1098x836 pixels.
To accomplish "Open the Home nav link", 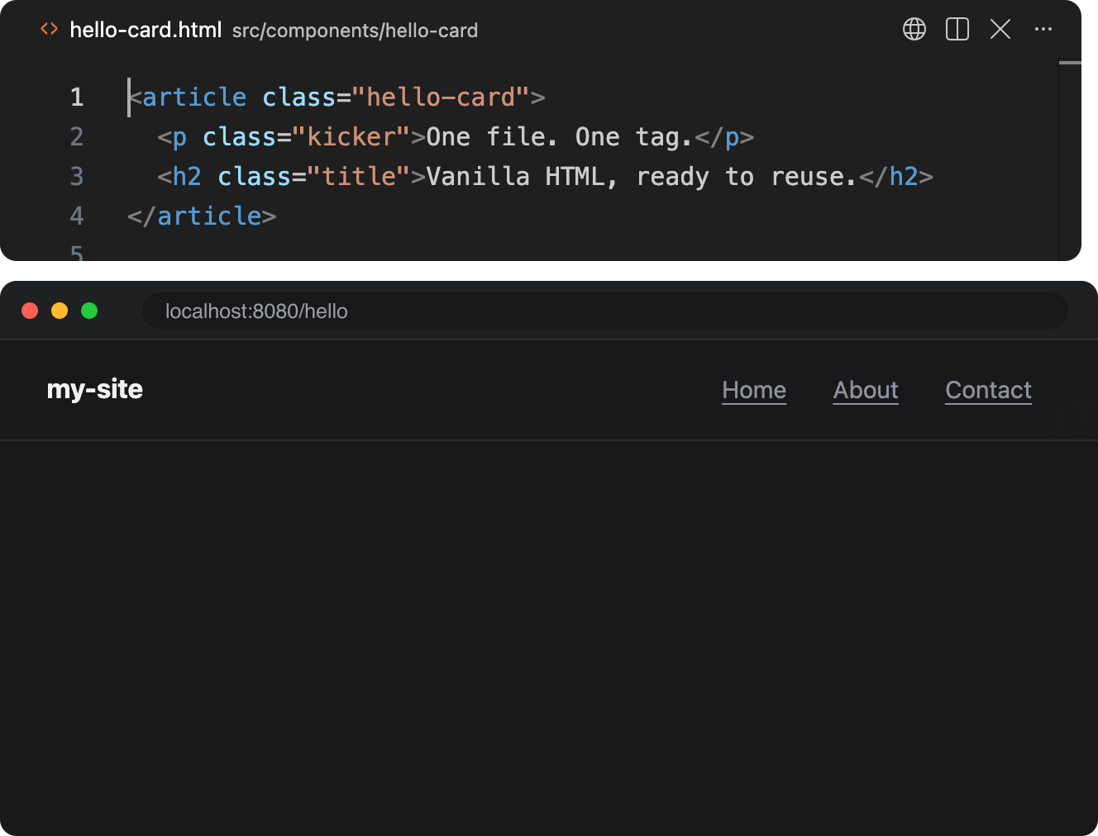I will [754, 390].
